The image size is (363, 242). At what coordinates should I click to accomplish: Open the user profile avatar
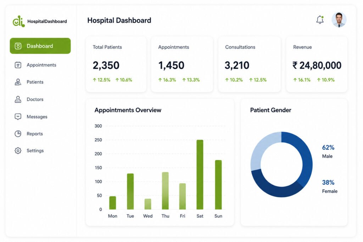pyautogui.click(x=339, y=20)
